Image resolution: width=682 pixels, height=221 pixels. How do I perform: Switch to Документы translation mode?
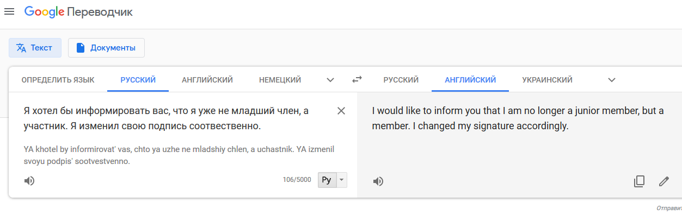pyautogui.click(x=106, y=48)
